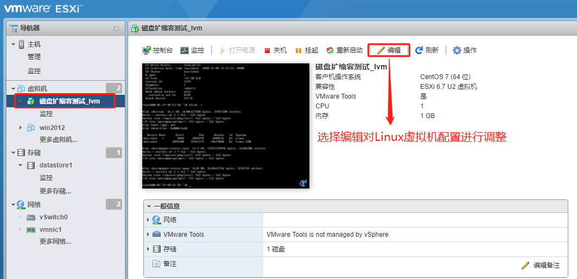Click the 1 GB memory value

(428, 116)
